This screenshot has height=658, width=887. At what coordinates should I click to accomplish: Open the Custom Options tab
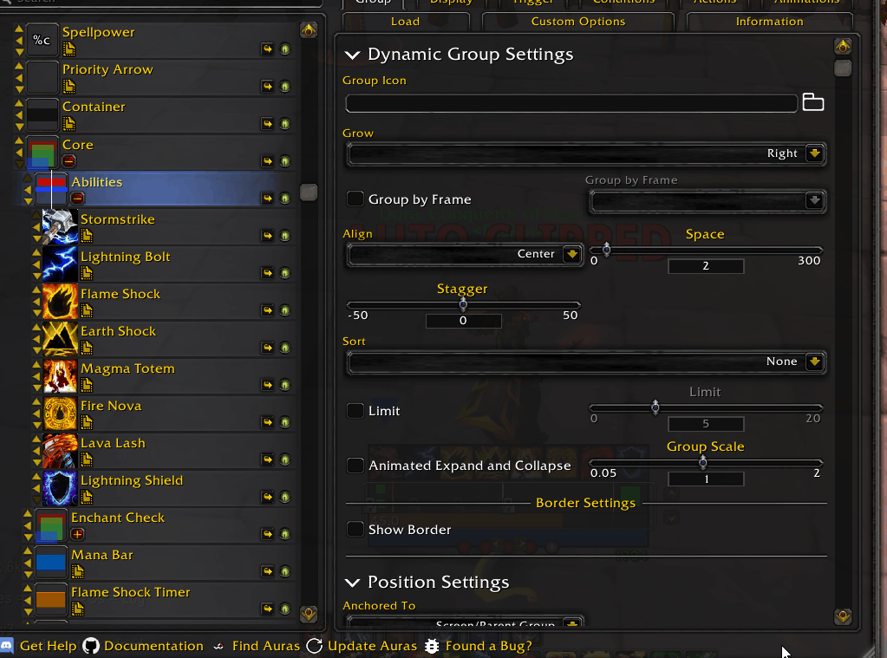tap(578, 22)
